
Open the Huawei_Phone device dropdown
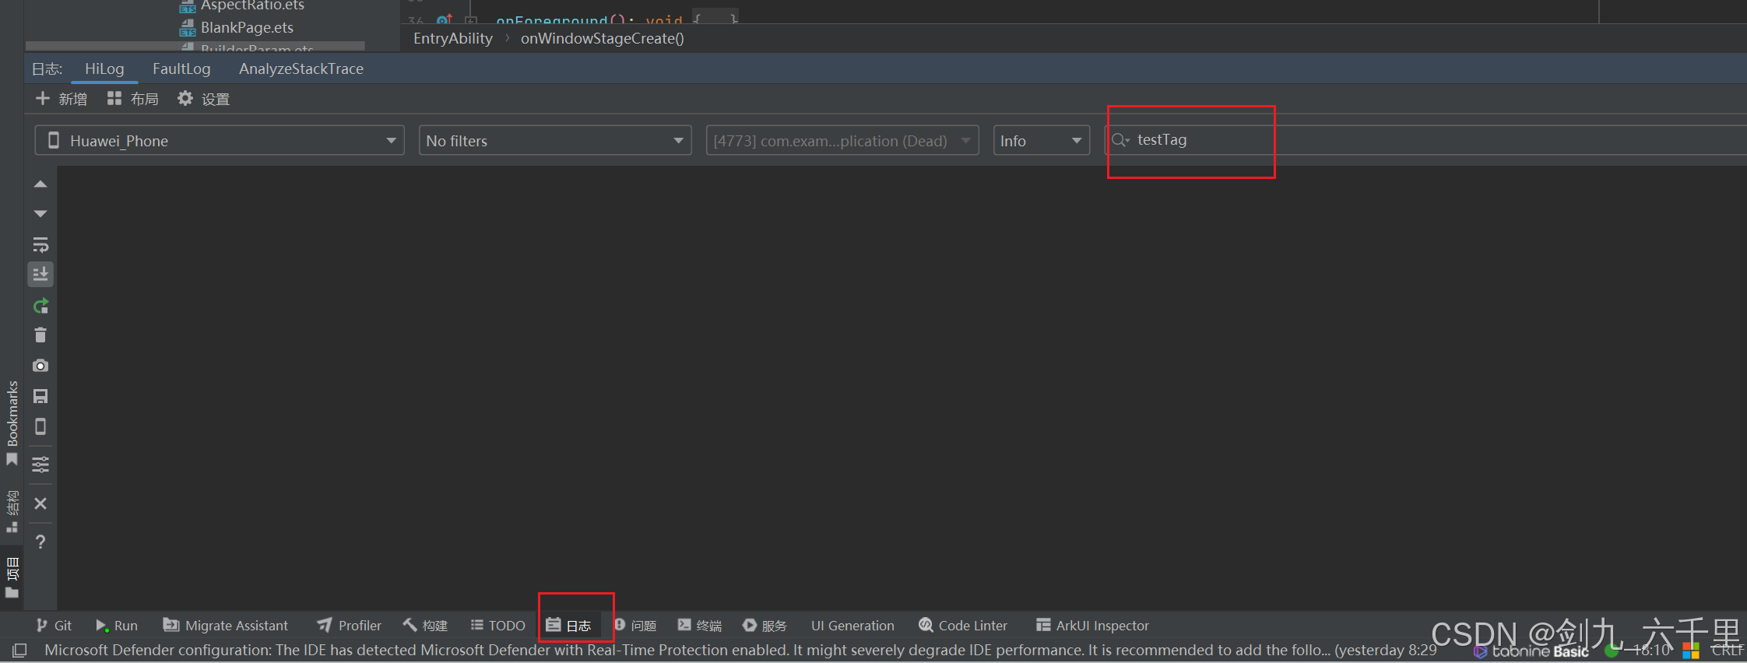coord(220,141)
